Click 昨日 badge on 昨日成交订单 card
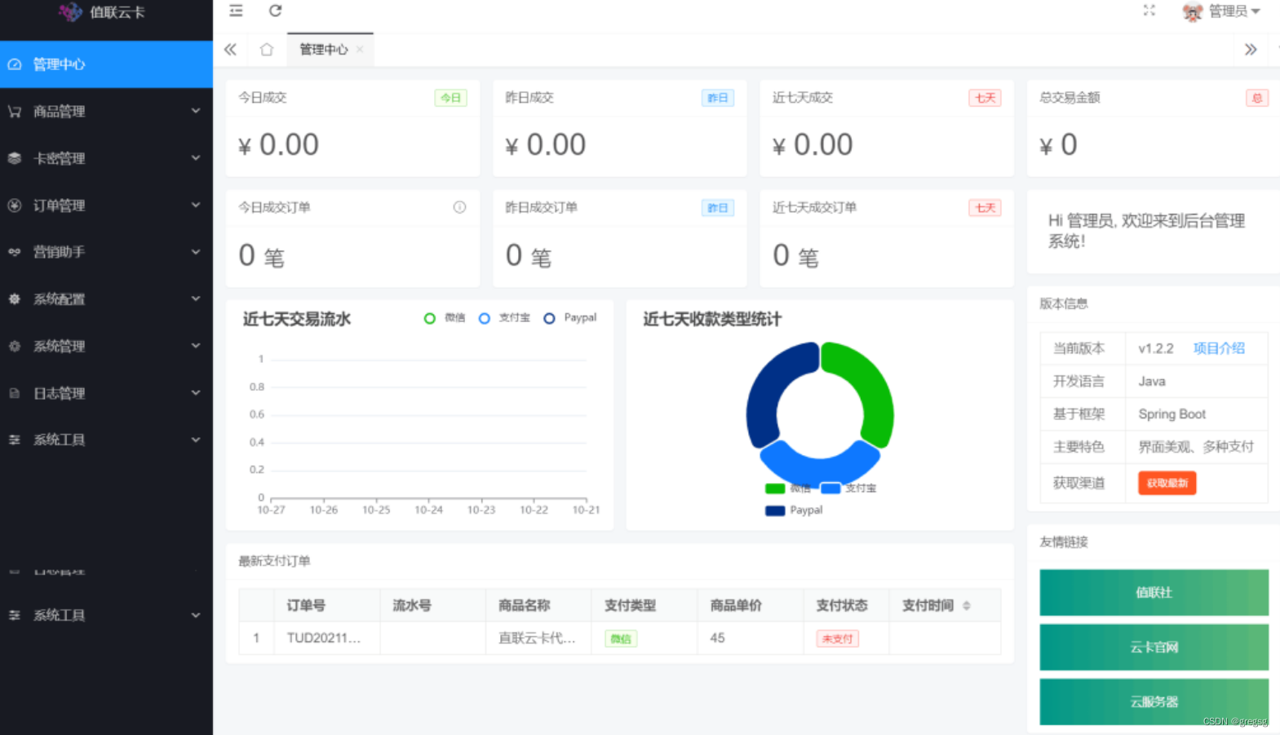1280x735 pixels. [x=718, y=208]
